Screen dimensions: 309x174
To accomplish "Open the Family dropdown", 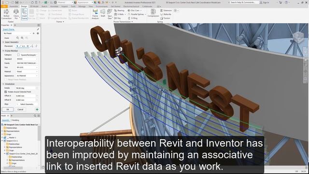I will click(x=27, y=63).
